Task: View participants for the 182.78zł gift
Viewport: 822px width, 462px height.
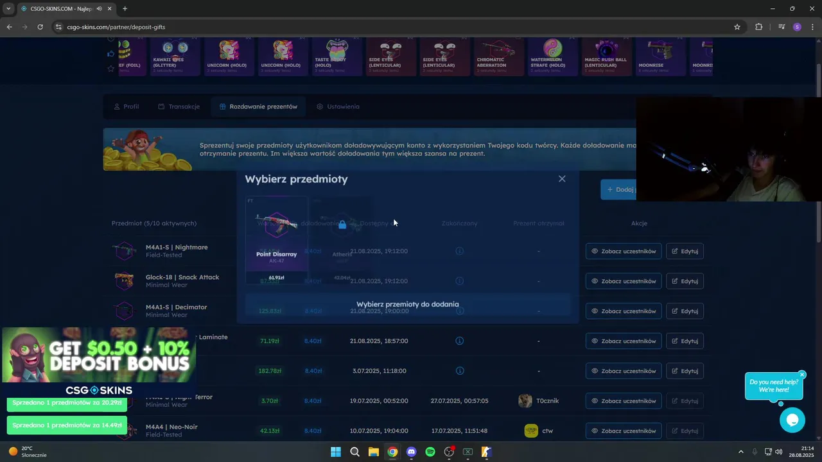Action: [624, 371]
